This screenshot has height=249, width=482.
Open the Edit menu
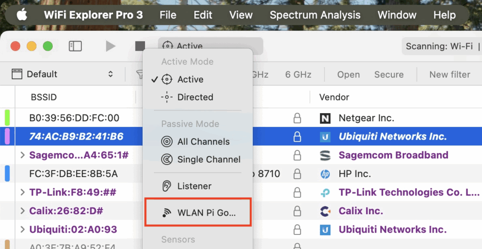coord(203,15)
